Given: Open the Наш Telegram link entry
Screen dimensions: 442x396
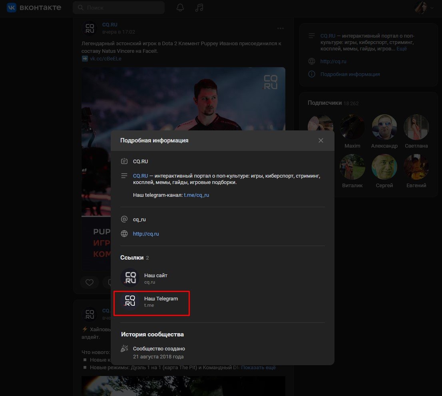Looking at the screenshot, I should point(151,302).
